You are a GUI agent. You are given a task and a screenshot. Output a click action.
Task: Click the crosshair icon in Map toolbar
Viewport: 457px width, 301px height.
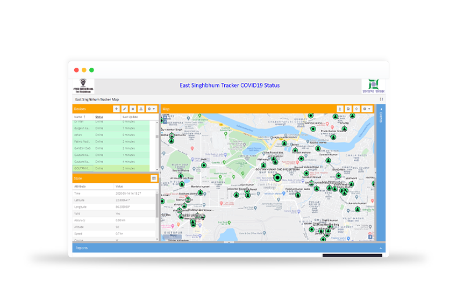pos(356,109)
